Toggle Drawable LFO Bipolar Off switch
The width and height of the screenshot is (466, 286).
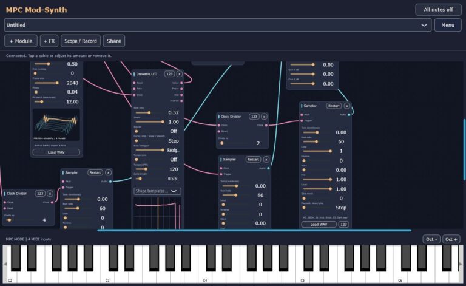(150, 131)
